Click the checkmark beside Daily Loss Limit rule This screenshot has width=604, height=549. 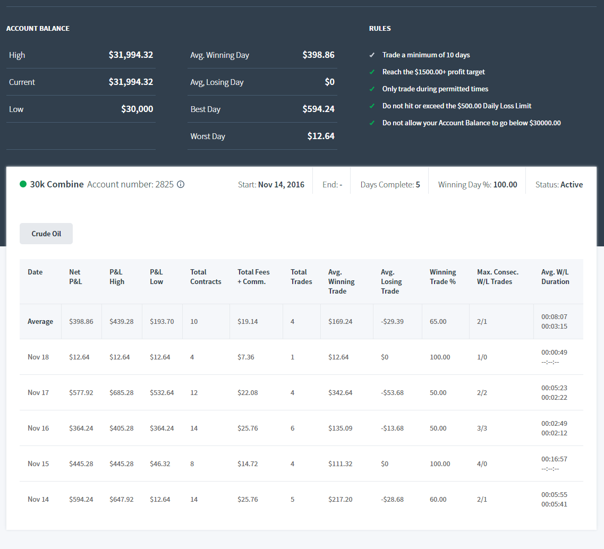(372, 106)
